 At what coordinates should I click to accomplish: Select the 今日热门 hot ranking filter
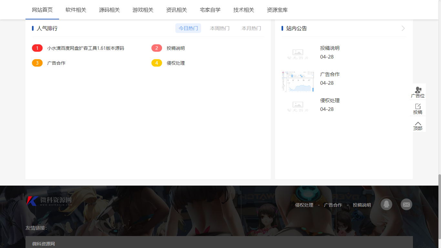tap(188, 28)
